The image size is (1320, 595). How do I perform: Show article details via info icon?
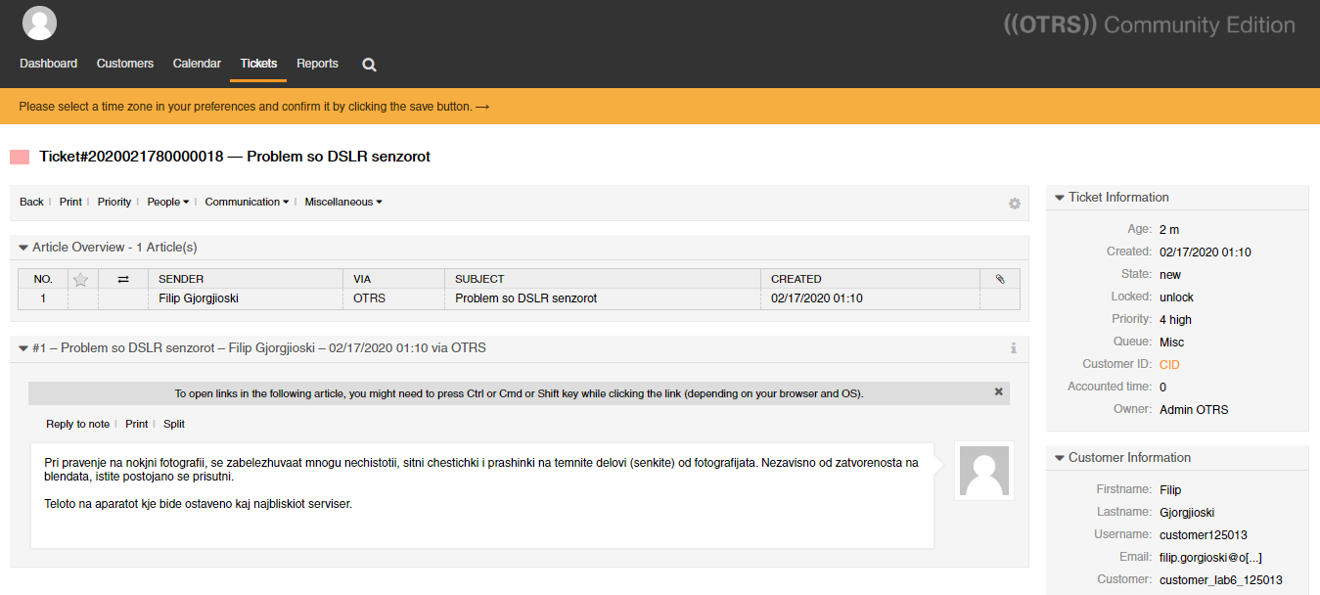pyautogui.click(x=1013, y=348)
